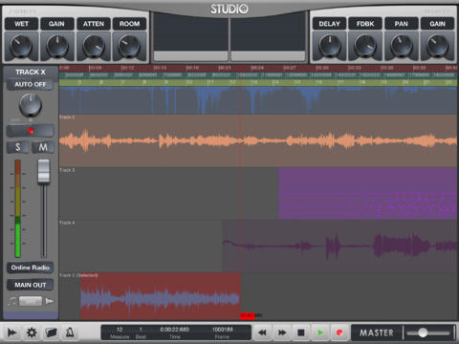The height and width of the screenshot is (344, 459).
Task: Start playback with the green play button
Action: 320,333
